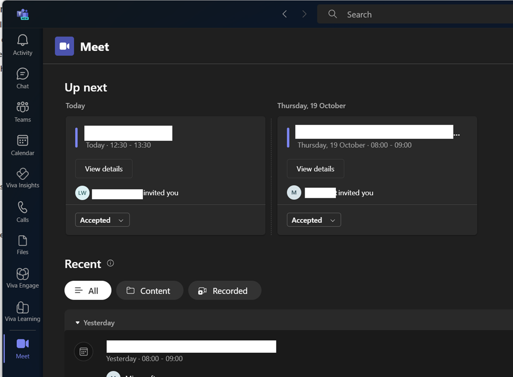Open Viva Engage from sidebar

[x=23, y=278]
